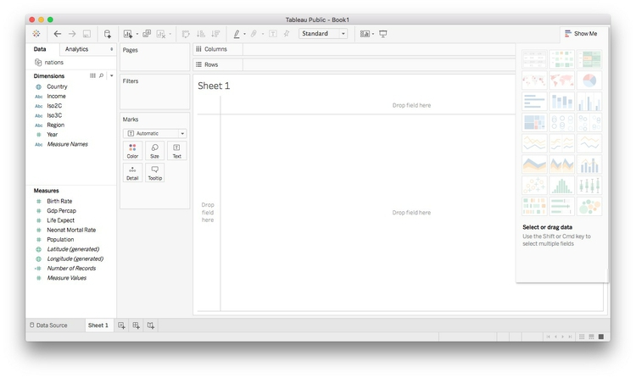Open the Automatic mark type dropdown
This screenshot has height=378, width=636.
(155, 133)
